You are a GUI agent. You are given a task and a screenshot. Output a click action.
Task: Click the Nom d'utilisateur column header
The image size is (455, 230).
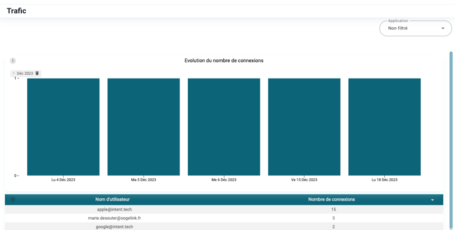pos(112,199)
